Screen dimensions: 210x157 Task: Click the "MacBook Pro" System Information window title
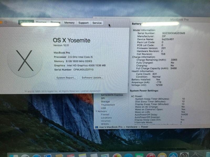(179, 20)
